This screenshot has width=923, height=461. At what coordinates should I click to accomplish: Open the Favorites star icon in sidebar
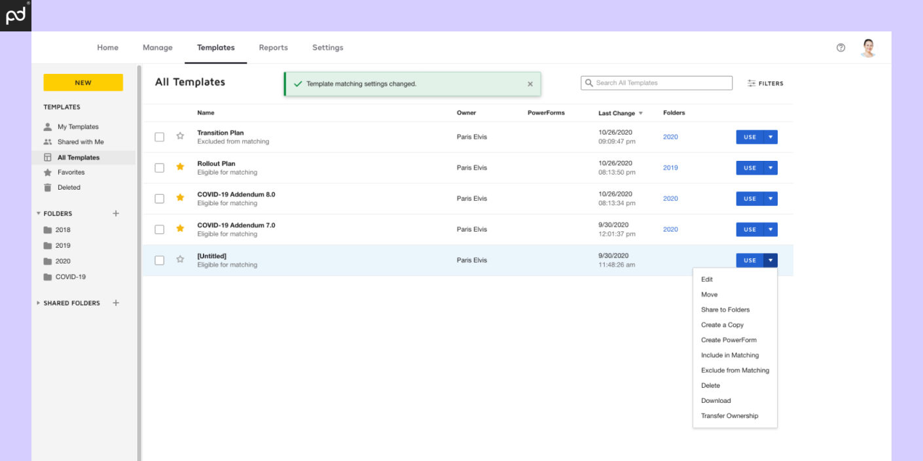click(x=48, y=172)
